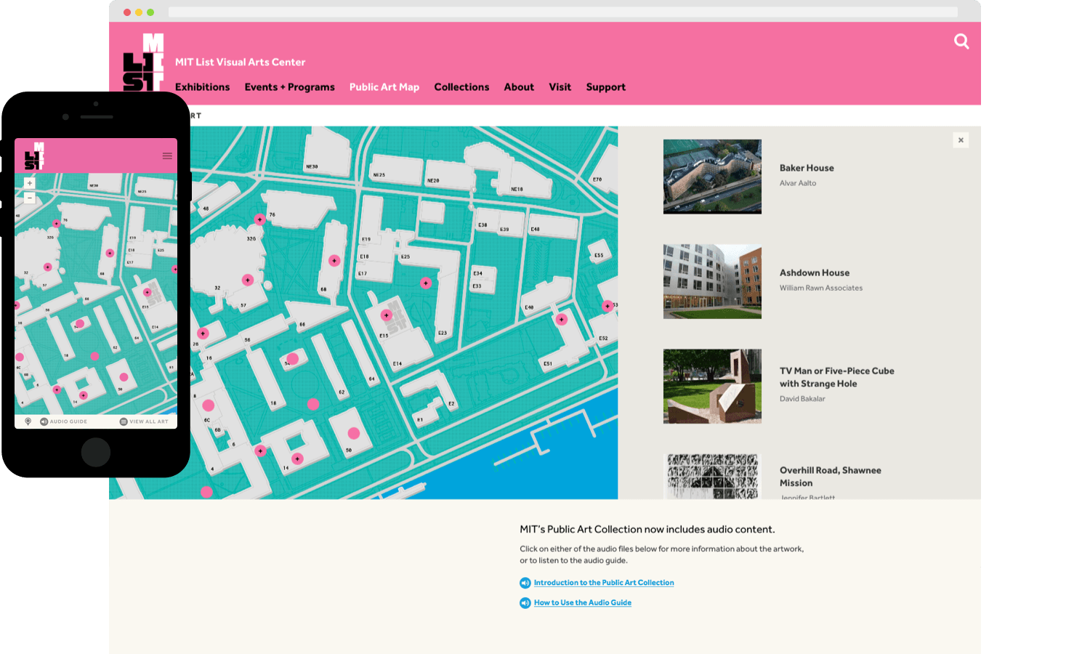The height and width of the screenshot is (654, 1090).
Task: Open the Visit nav item
Action: click(560, 87)
